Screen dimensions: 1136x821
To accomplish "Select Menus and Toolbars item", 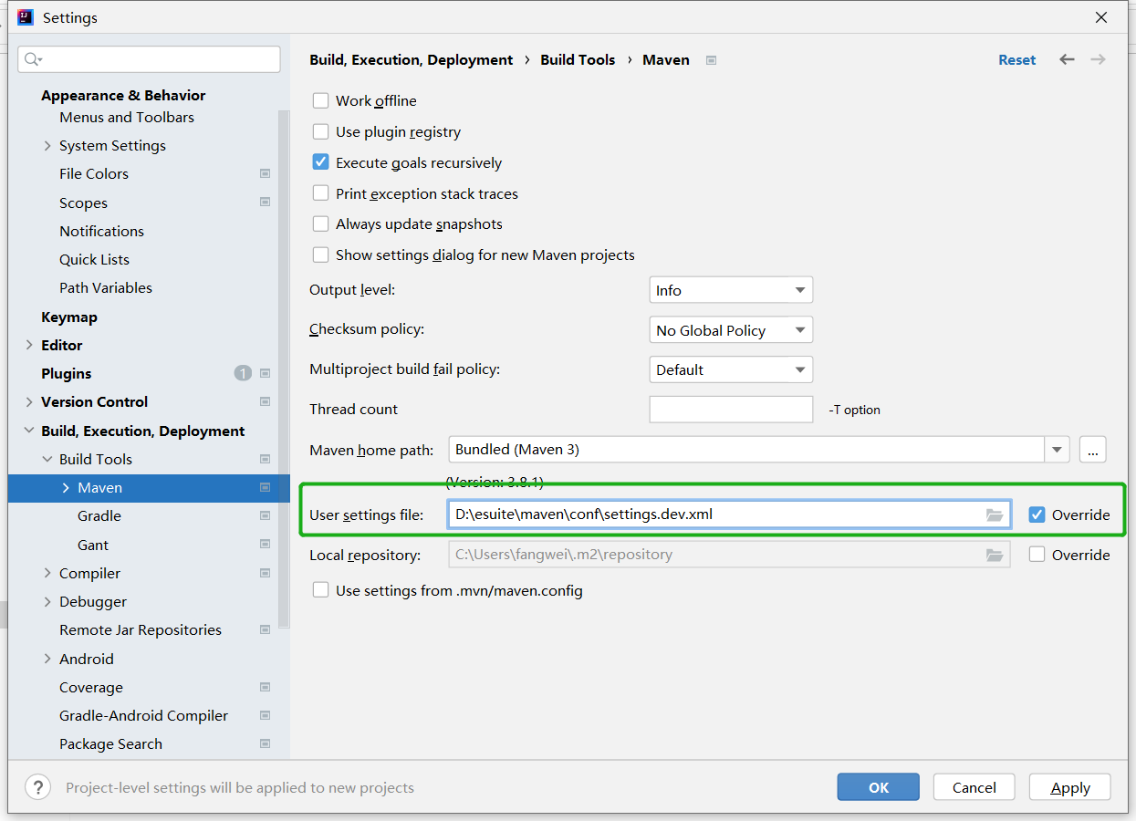I will 127,117.
